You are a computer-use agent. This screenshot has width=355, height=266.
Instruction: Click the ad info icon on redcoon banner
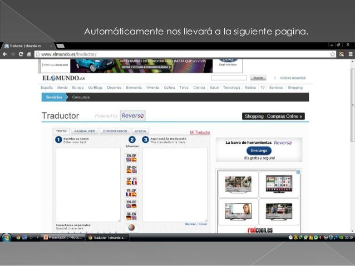coord(298,172)
